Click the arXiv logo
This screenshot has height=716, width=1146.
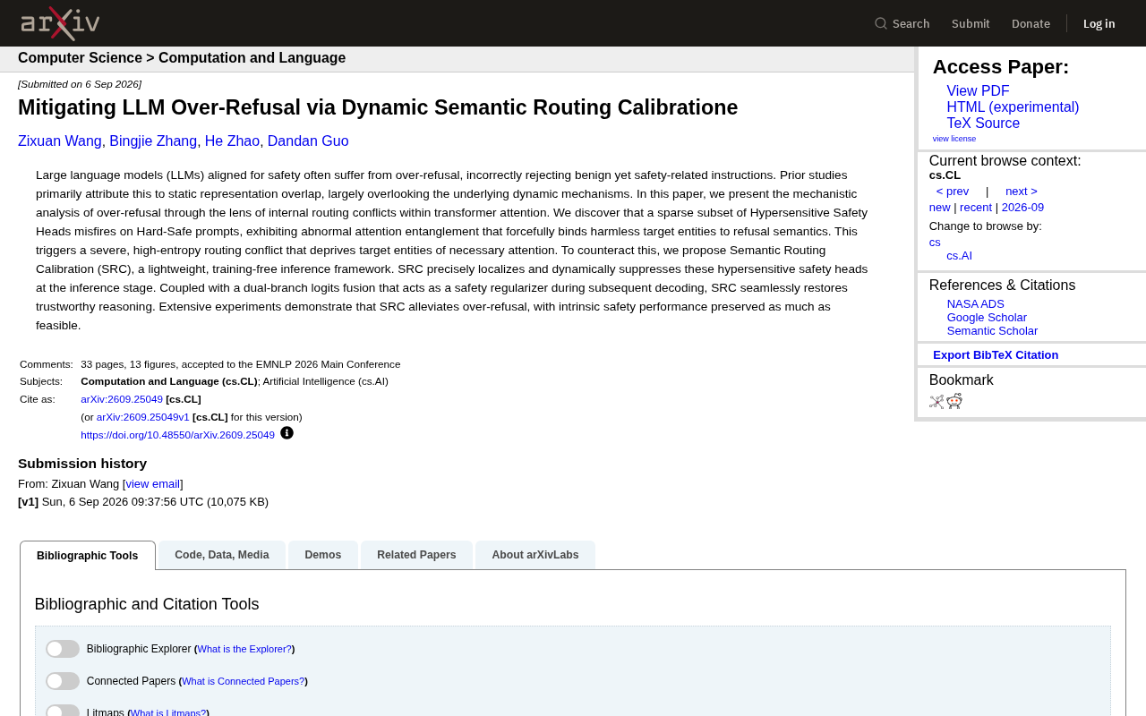(60, 23)
